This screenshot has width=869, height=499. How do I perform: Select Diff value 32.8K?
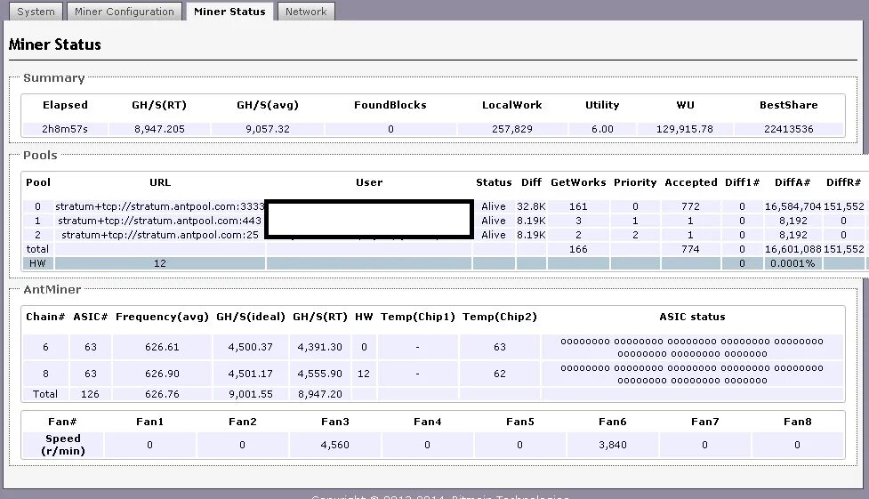click(531, 206)
